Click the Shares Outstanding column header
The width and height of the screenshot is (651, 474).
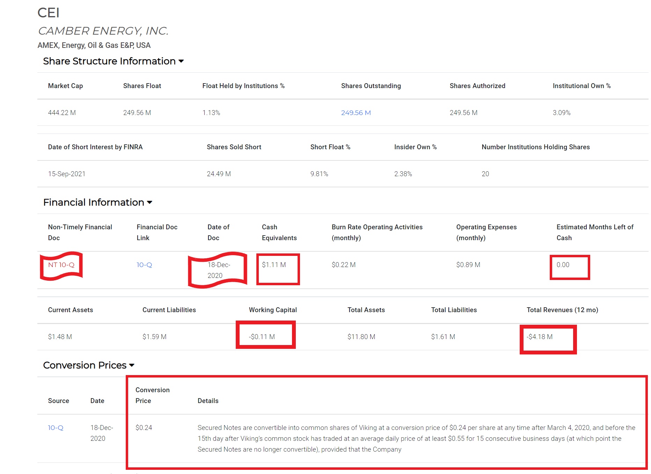[371, 86]
